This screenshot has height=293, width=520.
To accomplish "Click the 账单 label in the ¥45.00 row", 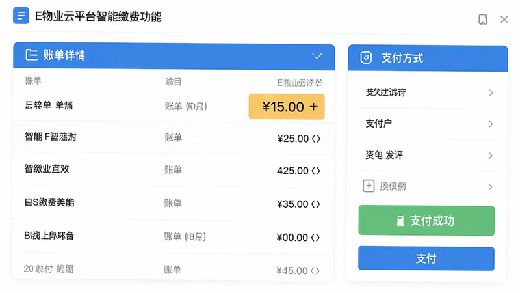I will [x=172, y=270].
